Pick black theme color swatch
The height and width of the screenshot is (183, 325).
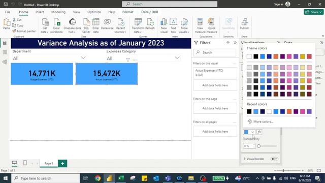click(256, 56)
